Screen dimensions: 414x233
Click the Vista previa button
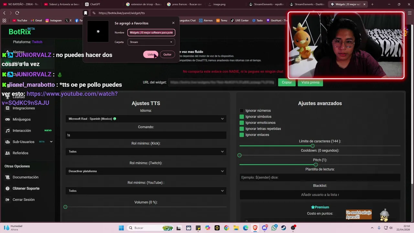click(x=310, y=82)
